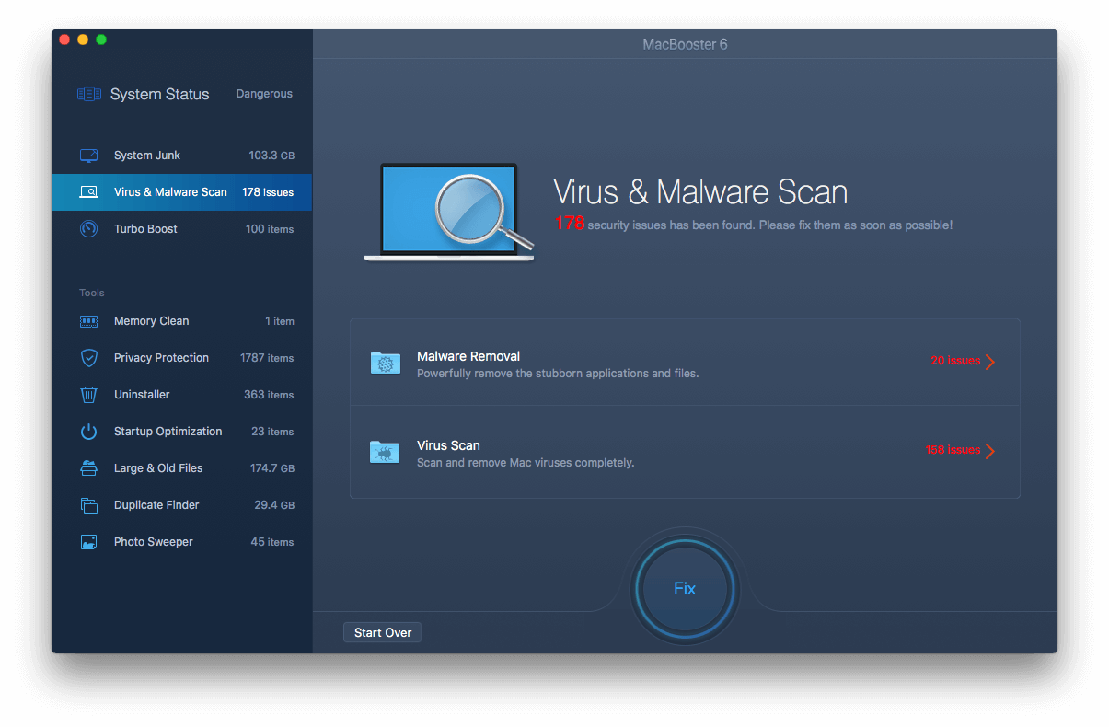Click the System Status heading
The width and height of the screenshot is (1109, 727).
point(160,94)
